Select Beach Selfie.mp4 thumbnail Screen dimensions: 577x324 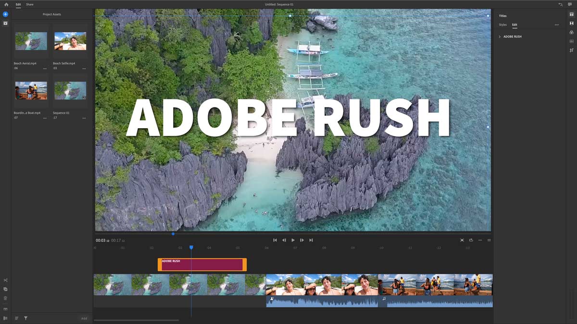pos(70,41)
